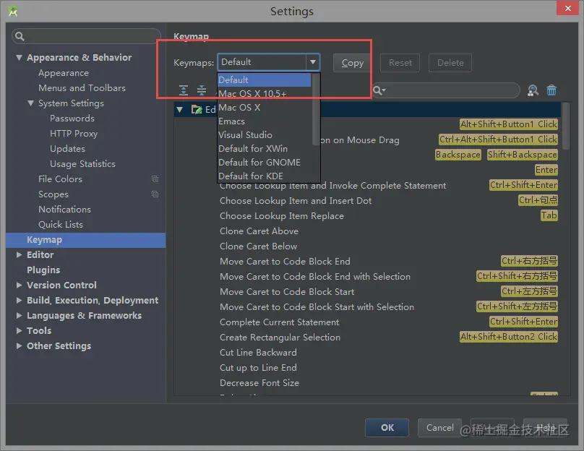Open Scopes settings page

(x=53, y=194)
